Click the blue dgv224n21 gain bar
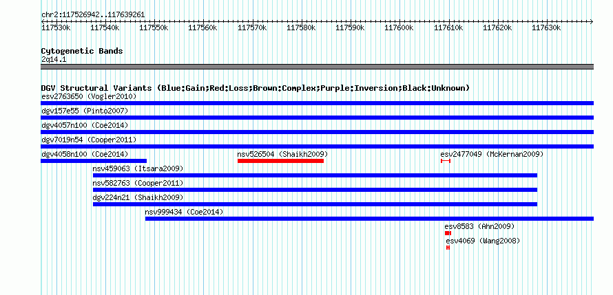 315,204
